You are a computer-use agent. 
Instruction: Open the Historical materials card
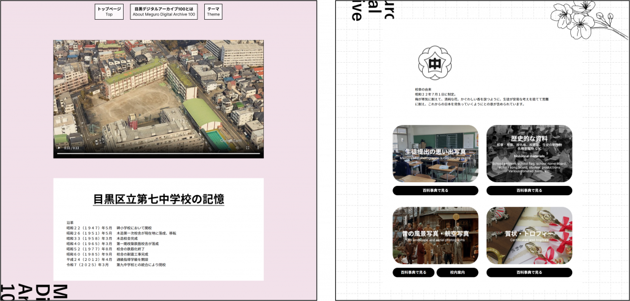coord(529,153)
